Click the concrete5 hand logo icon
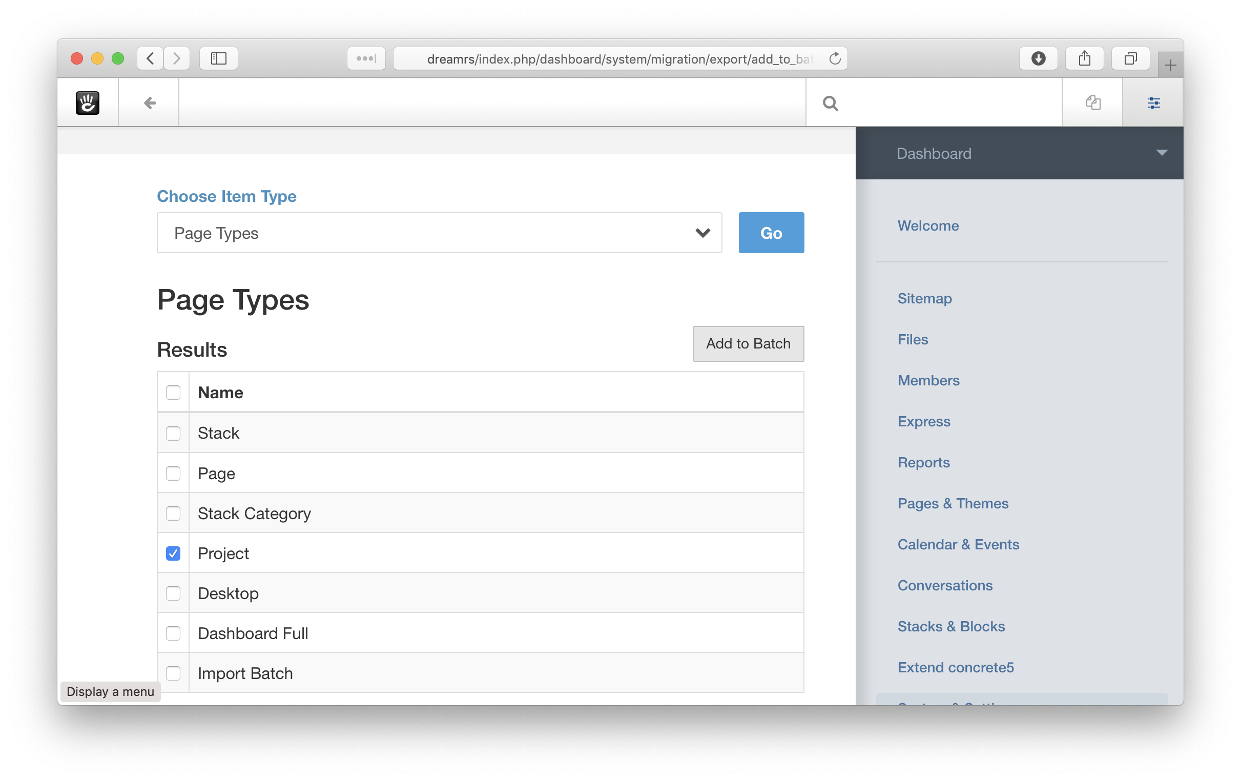 tap(88, 102)
